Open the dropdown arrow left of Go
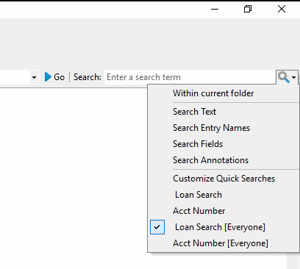Viewport: 300px width, 269px height. click(x=34, y=77)
